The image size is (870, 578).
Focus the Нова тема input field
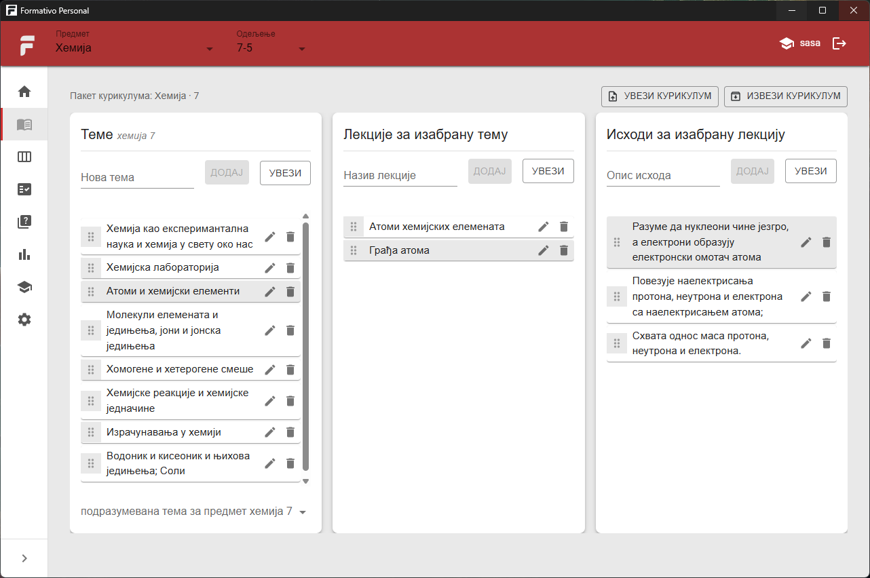[x=137, y=177]
